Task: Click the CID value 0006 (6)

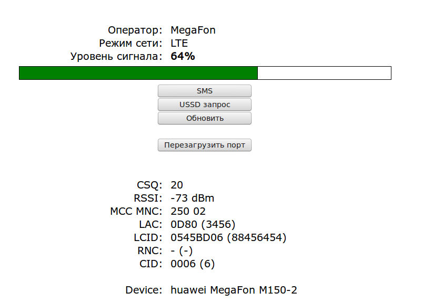Action: (193, 264)
